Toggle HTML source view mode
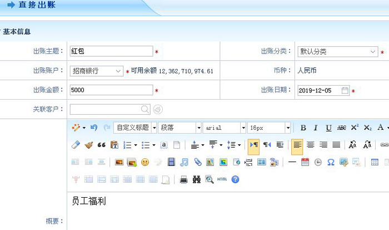 (x=222, y=179)
